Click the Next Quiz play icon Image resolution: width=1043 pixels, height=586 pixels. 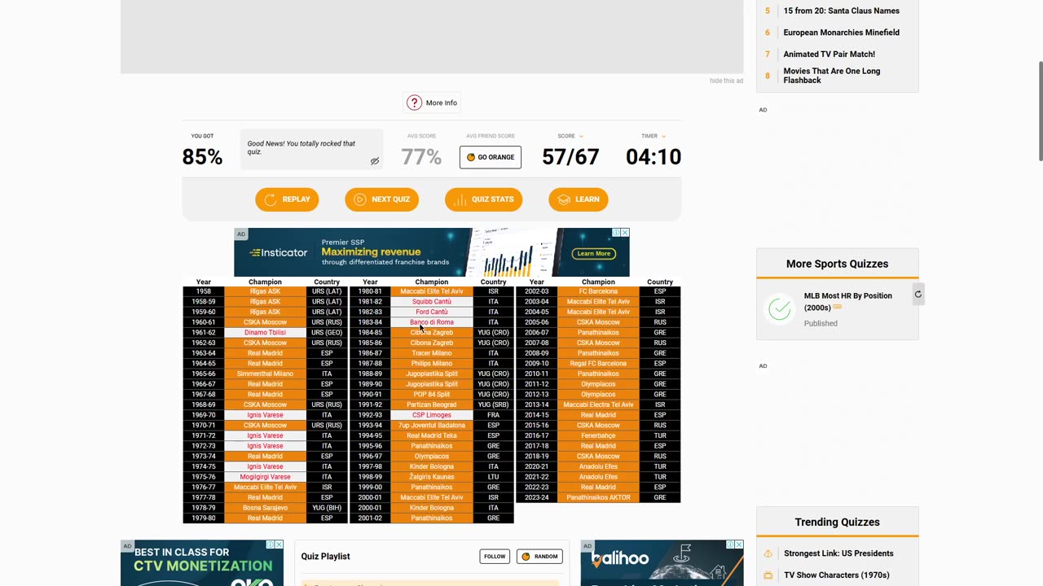click(x=360, y=199)
